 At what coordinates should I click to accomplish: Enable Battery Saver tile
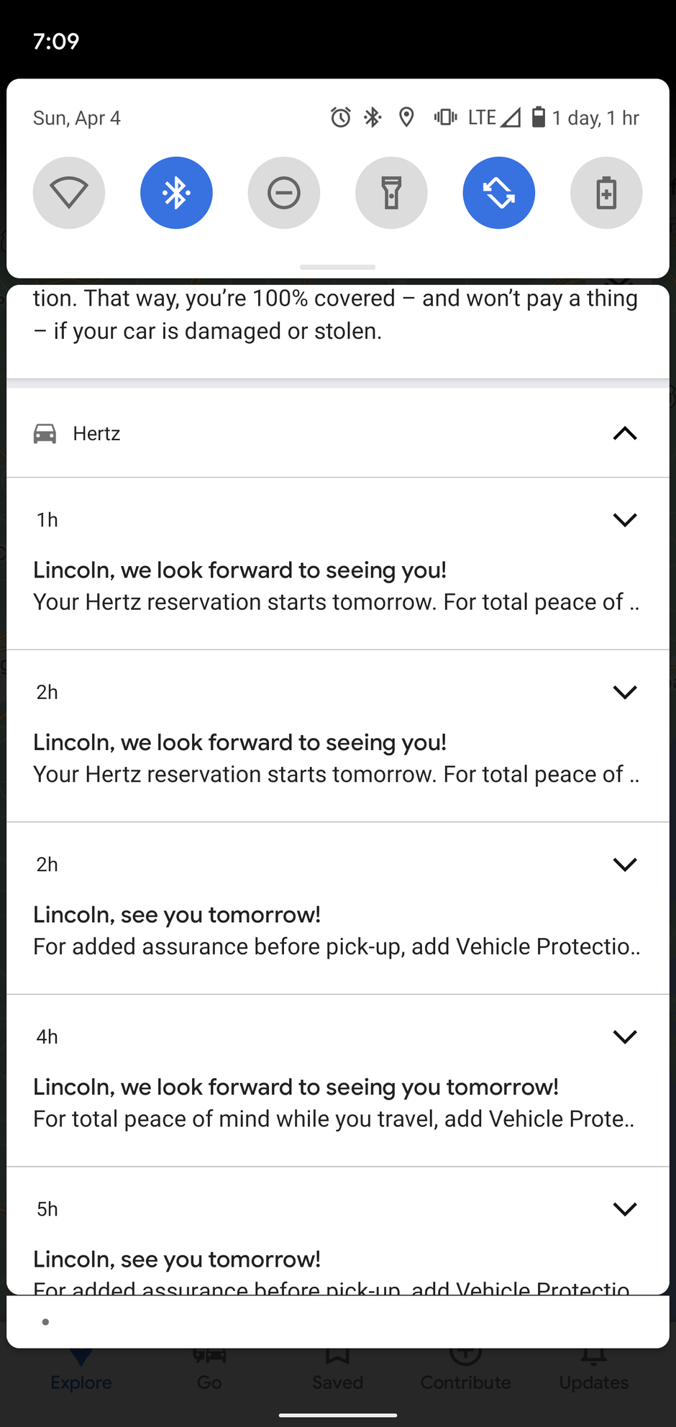click(606, 193)
